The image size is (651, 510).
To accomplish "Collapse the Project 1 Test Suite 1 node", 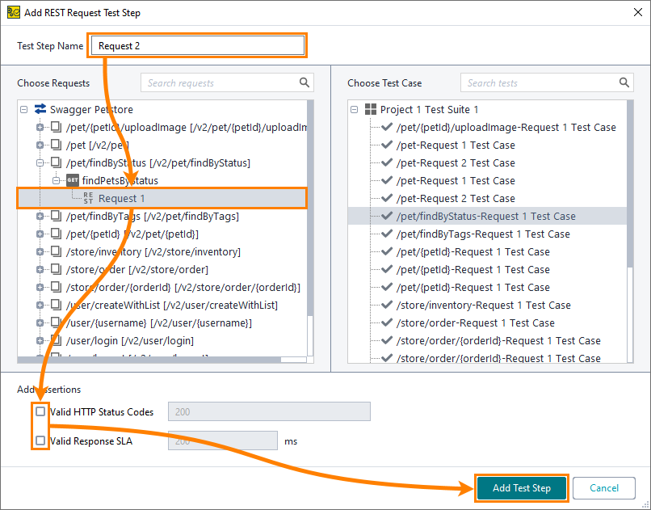I will [354, 110].
